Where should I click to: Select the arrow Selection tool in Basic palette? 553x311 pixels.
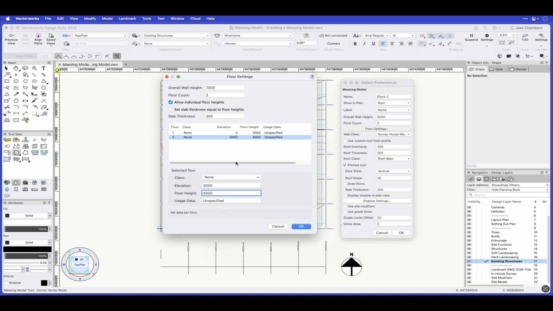[x=7, y=68]
